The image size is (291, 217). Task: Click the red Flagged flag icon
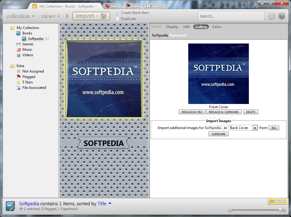tap(18, 77)
